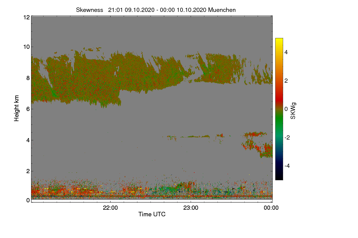Click the height tick label 8
The height and width of the screenshot is (238, 358).
pos(27,78)
